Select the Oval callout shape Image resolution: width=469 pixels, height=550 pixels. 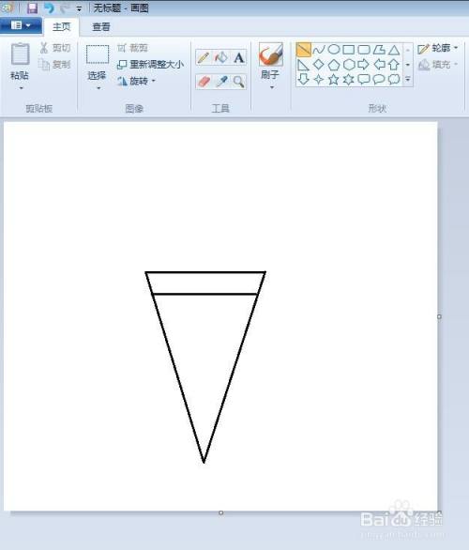point(379,79)
